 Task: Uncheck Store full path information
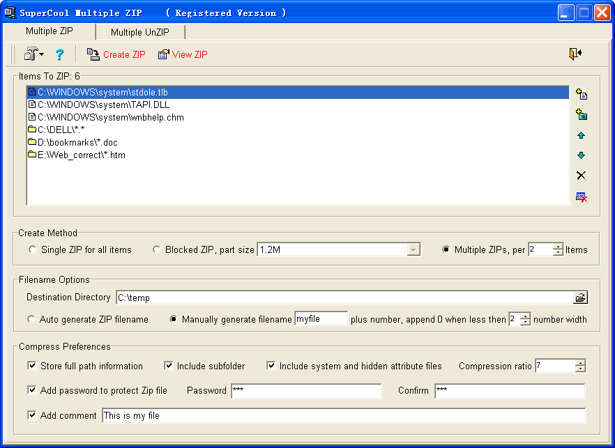pos(32,366)
